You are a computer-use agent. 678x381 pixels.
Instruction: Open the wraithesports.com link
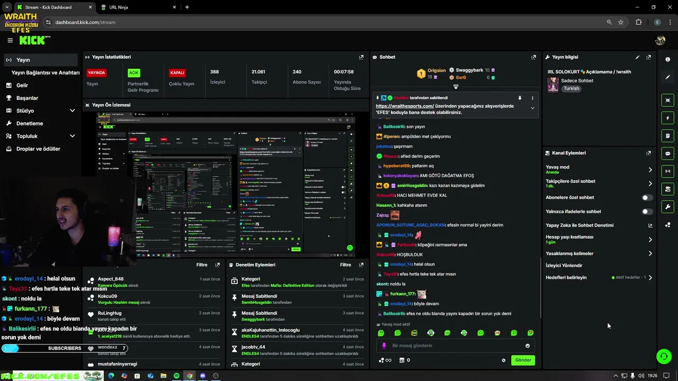(405, 106)
